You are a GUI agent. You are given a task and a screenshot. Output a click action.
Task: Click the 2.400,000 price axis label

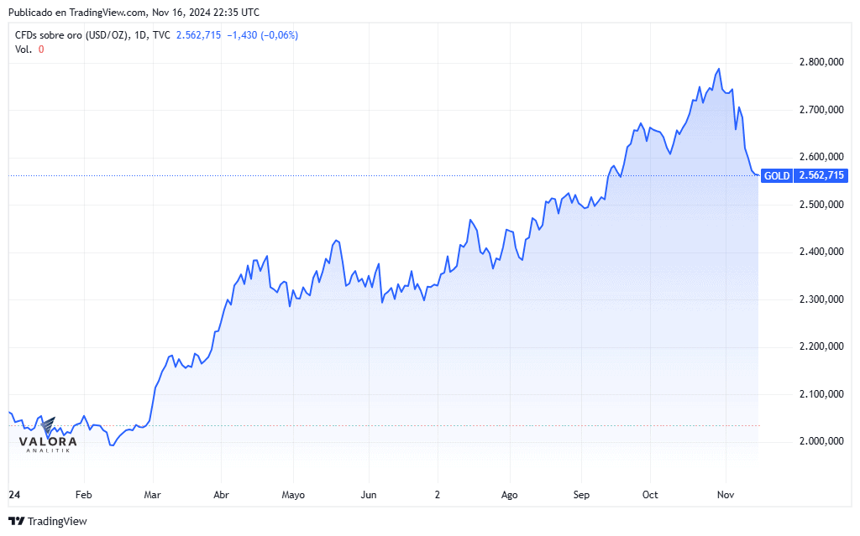[x=821, y=252]
